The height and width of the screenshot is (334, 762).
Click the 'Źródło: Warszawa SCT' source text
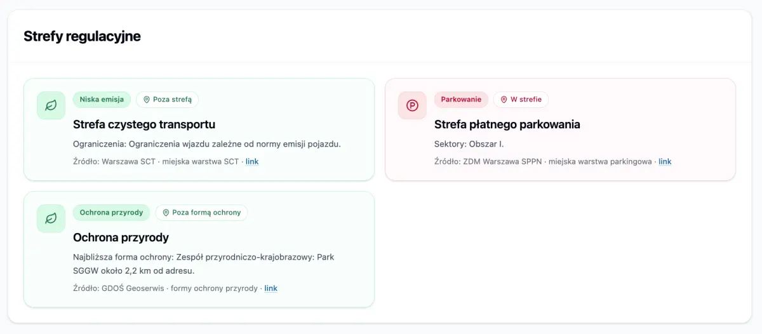click(114, 161)
